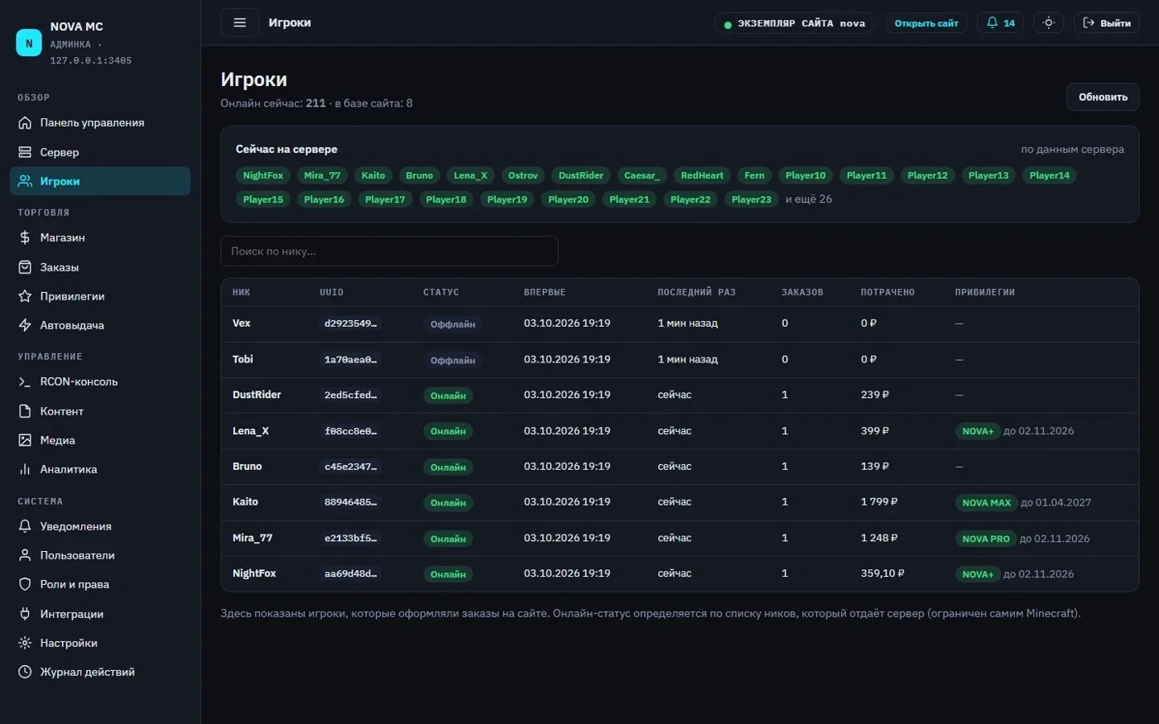This screenshot has width=1159, height=724.
Task: Focus the Поиск по нику search field
Action: coord(389,251)
